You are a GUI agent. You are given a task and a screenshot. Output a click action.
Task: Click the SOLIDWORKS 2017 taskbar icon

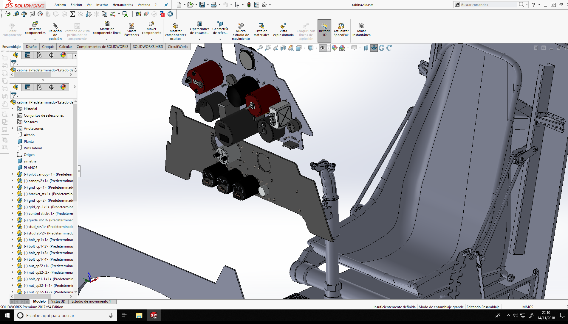click(154, 316)
